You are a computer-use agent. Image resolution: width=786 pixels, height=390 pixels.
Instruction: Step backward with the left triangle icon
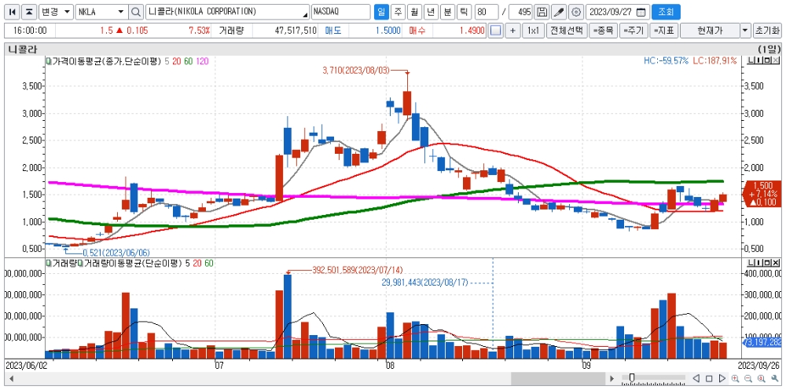click(696, 378)
